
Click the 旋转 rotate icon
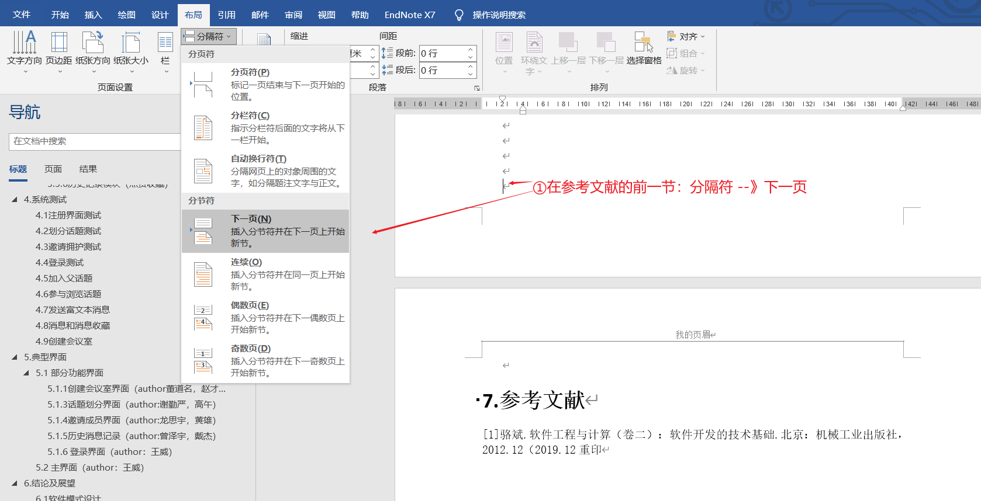pyautogui.click(x=672, y=70)
